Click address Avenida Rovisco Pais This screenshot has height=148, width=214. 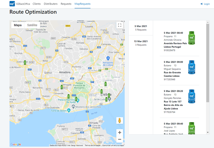[x=175, y=43]
